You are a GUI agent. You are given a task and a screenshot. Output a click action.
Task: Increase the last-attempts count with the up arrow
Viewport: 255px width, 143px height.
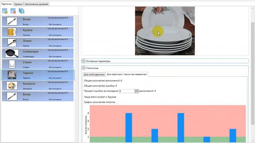pyautogui.click(x=137, y=90)
